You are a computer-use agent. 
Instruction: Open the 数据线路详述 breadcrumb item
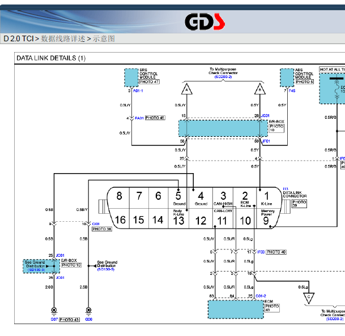point(63,39)
